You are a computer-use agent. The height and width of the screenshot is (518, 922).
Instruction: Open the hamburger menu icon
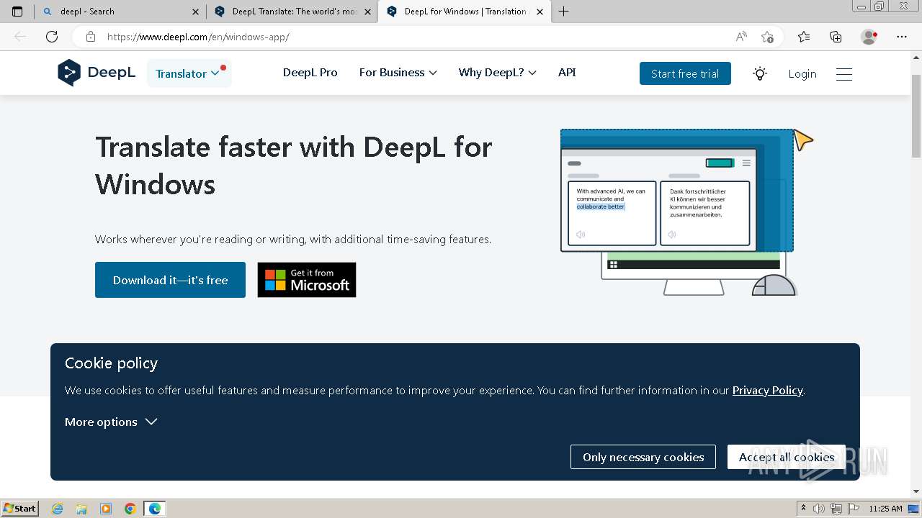click(844, 74)
